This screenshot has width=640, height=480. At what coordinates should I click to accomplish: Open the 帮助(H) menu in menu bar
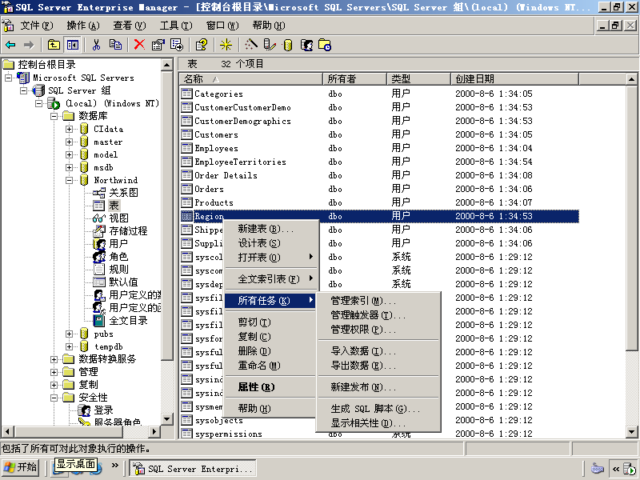tap(269, 26)
